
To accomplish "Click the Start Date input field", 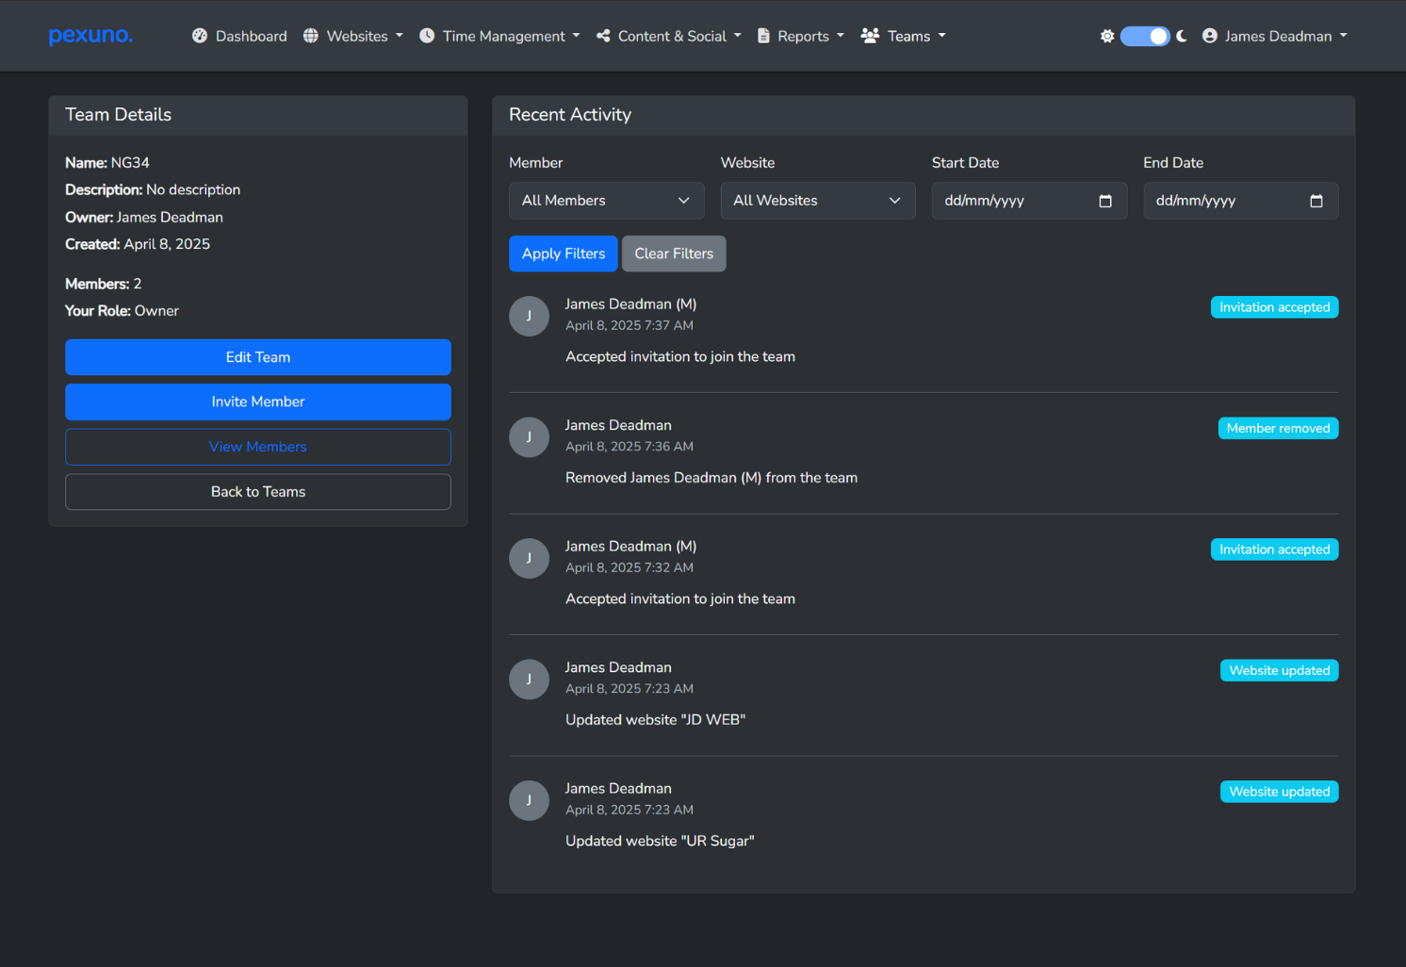I will click(x=1029, y=201).
